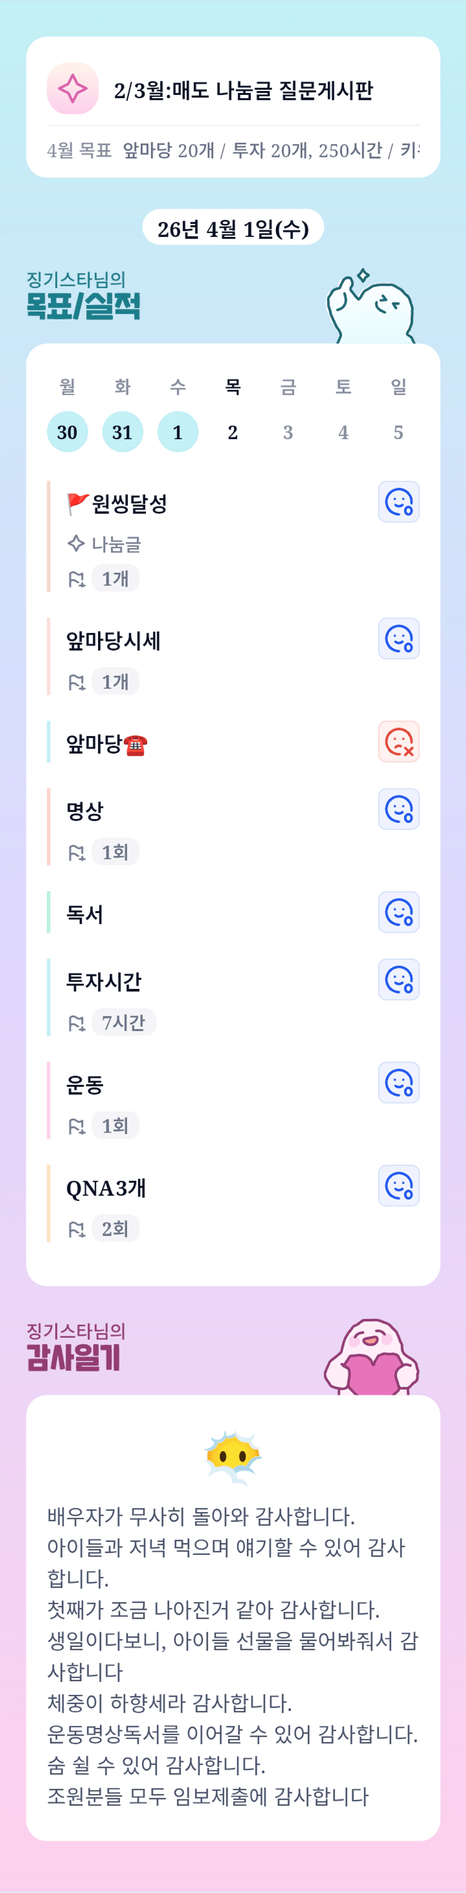Click the smiley status icon for 투자시간
466x1893 pixels.
point(398,980)
